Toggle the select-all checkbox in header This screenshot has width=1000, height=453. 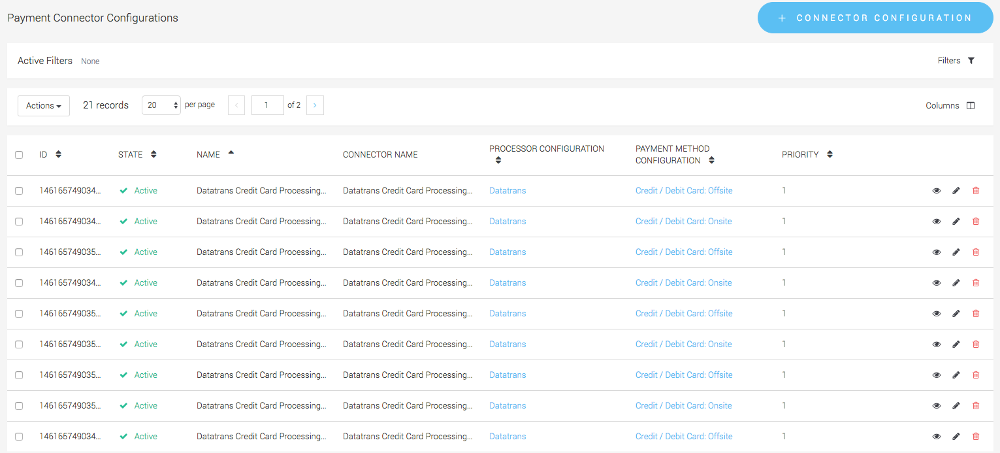point(19,154)
